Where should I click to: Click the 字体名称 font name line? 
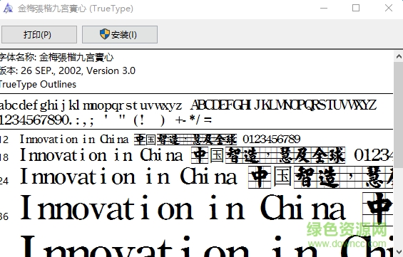56,57
